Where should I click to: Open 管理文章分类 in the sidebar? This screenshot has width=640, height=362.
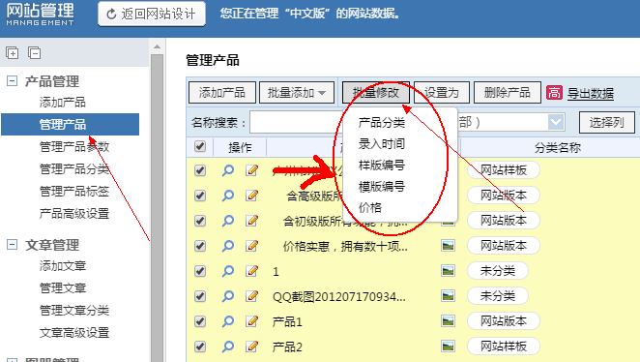74,310
